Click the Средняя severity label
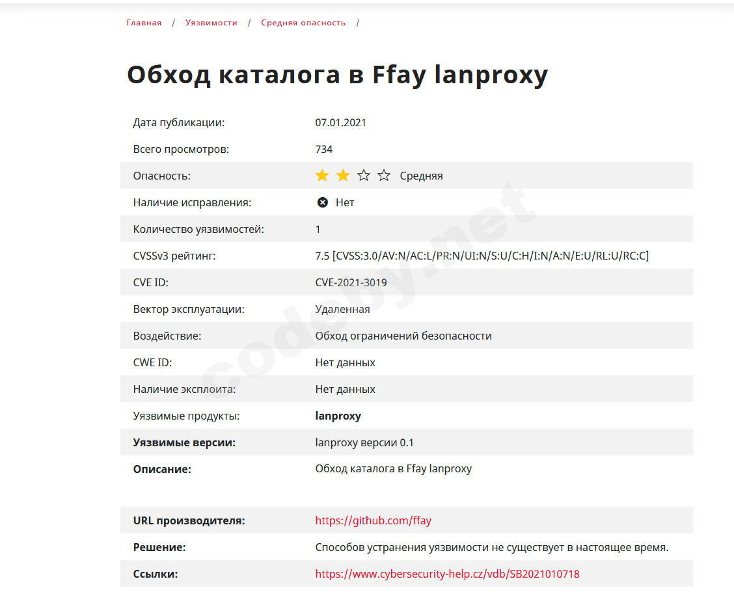The width and height of the screenshot is (734, 592). [x=421, y=176]
